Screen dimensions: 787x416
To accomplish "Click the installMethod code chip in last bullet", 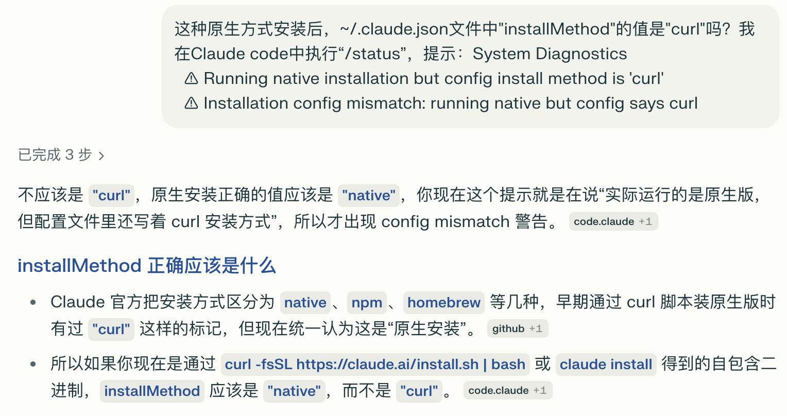I will 152,391.
